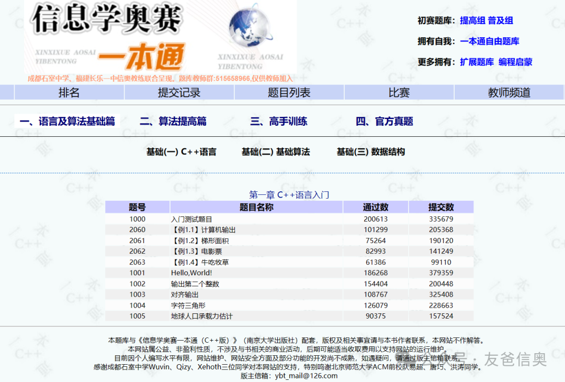Open the 第一章 C++语言入门 chapter heading
This screenshot has height=382, width=565.
tap(289, 195)
